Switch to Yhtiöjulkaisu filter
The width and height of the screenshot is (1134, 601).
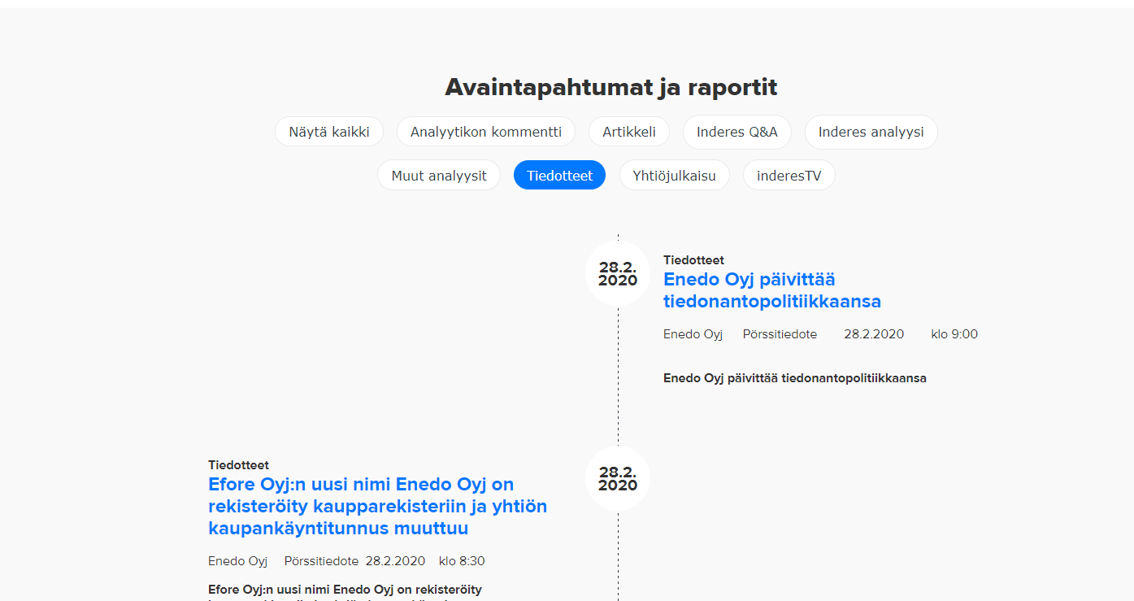(674, 175)
